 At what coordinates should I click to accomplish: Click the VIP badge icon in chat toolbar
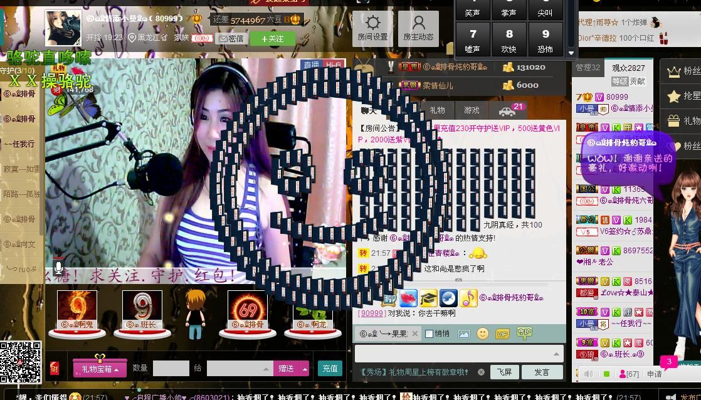click(x=502, y=334)
